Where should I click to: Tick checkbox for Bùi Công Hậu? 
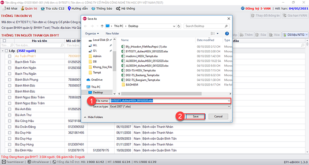9,121
